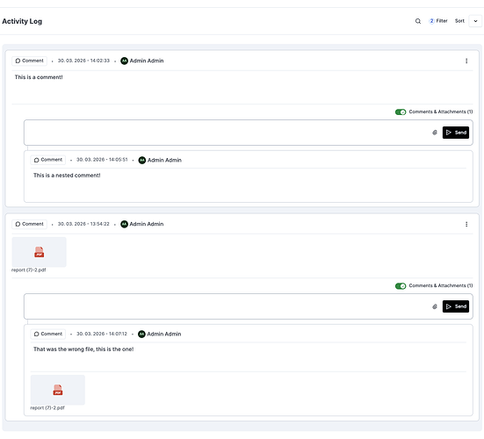The width and height of the screenshot is (484, 439).
Task: Click Admin Admin avatar on nested 14:05:51 comment
Action: (142, 160)
